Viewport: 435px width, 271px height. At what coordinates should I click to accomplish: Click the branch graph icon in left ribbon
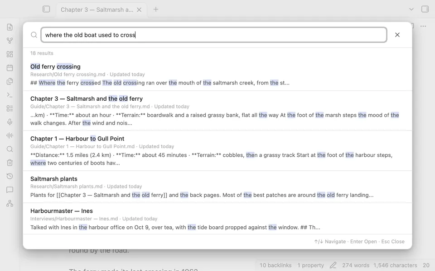tap(10, 41)
